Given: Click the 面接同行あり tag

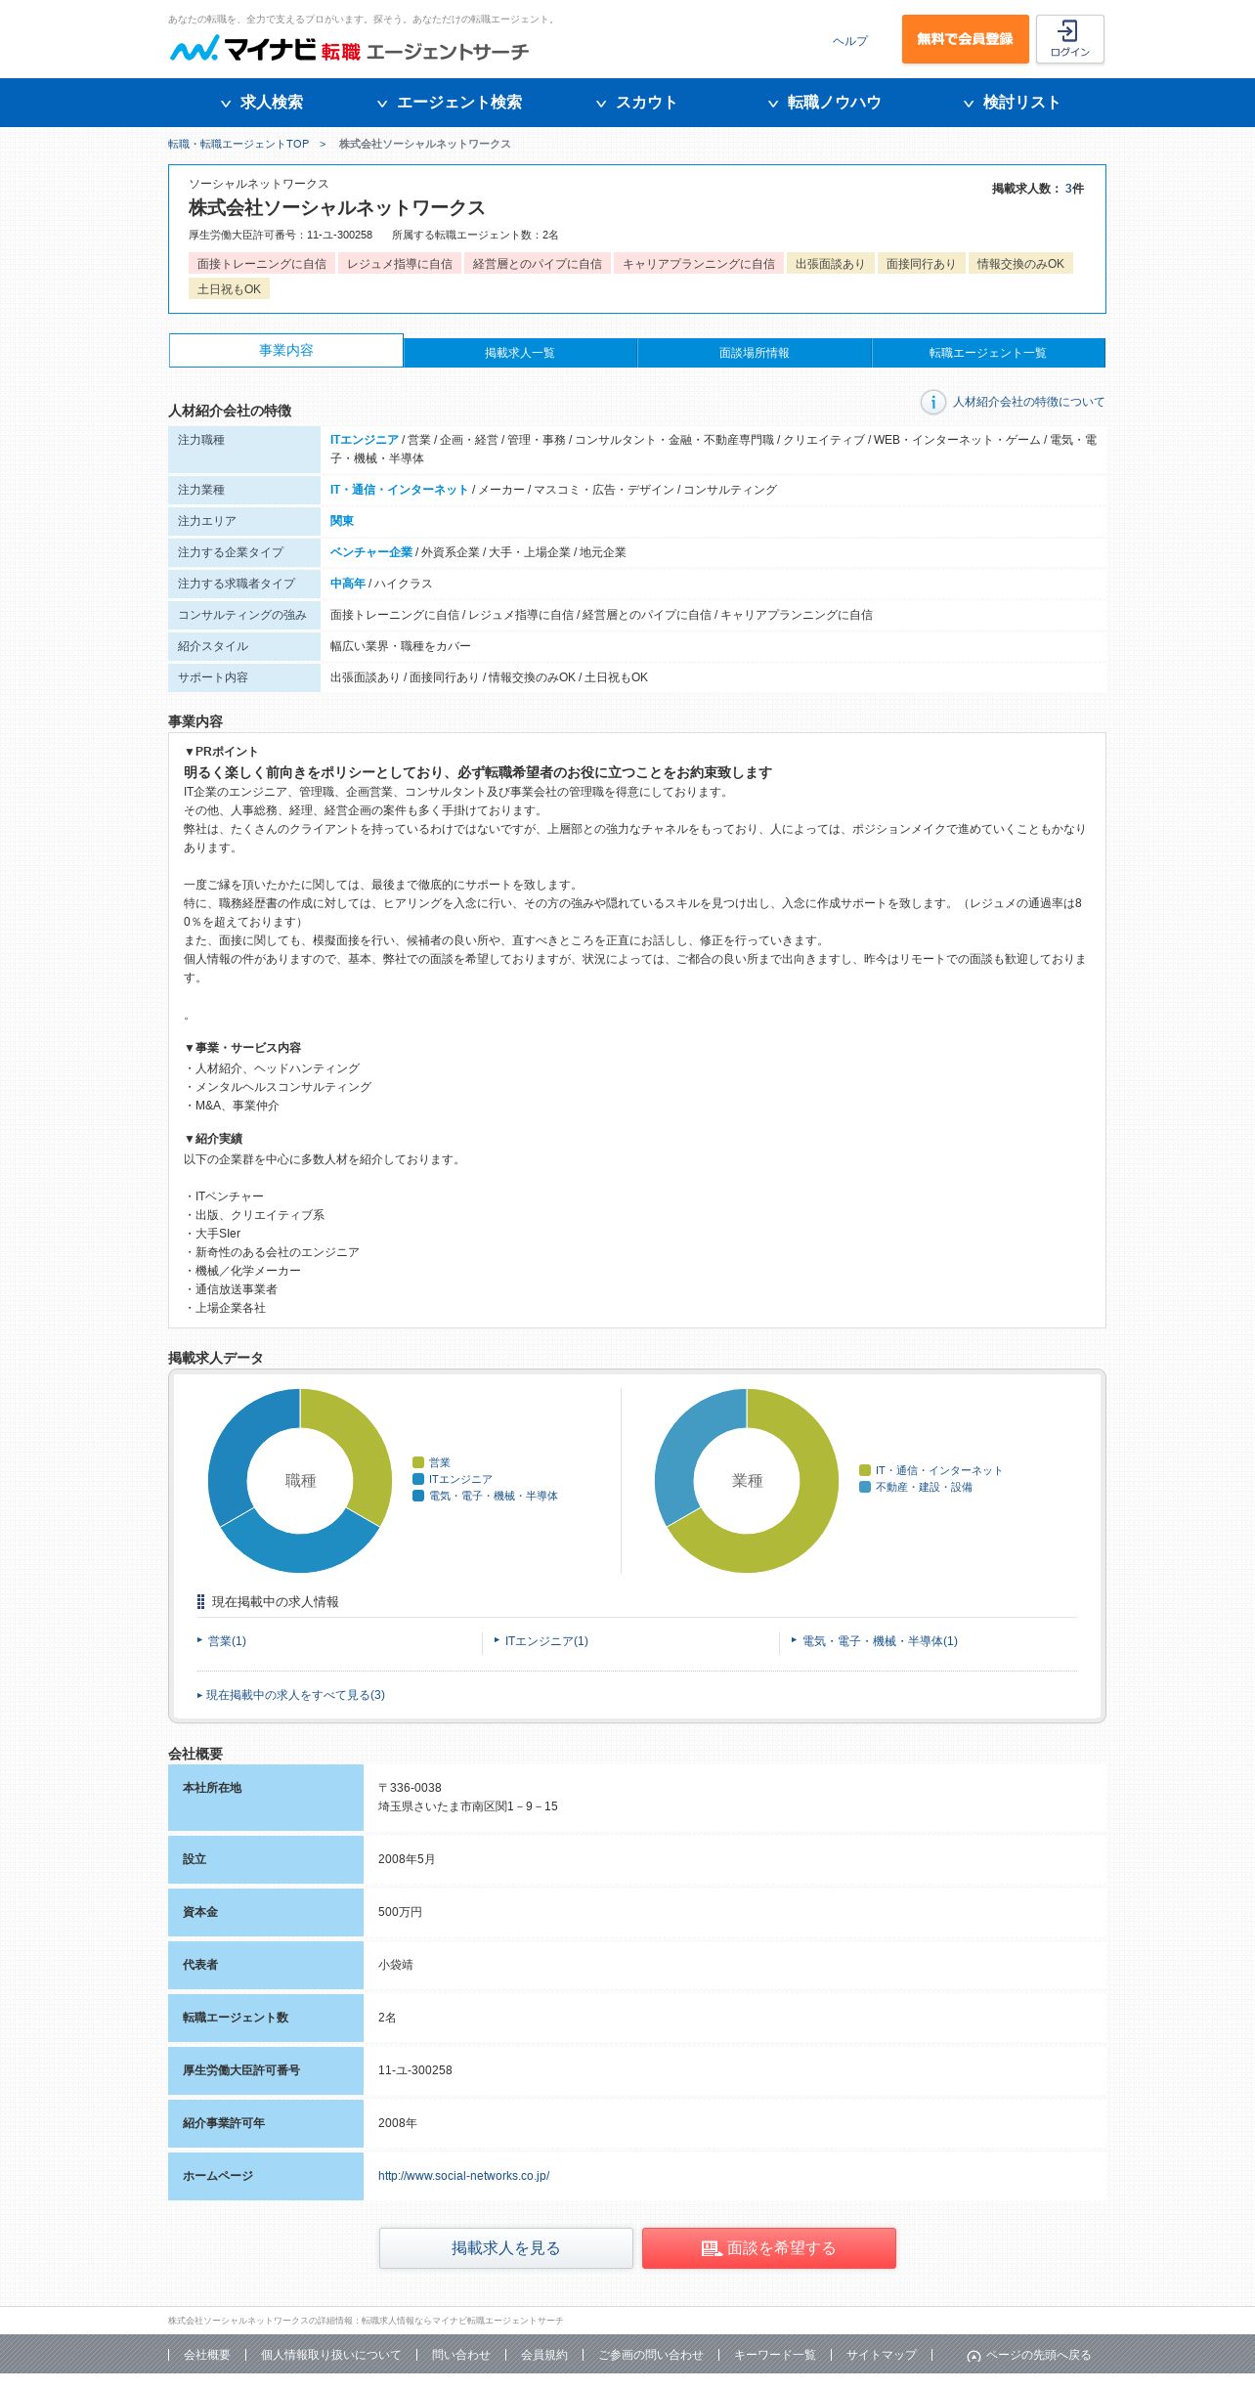Looking at the screenshot, I should click(x=922, y=264).
